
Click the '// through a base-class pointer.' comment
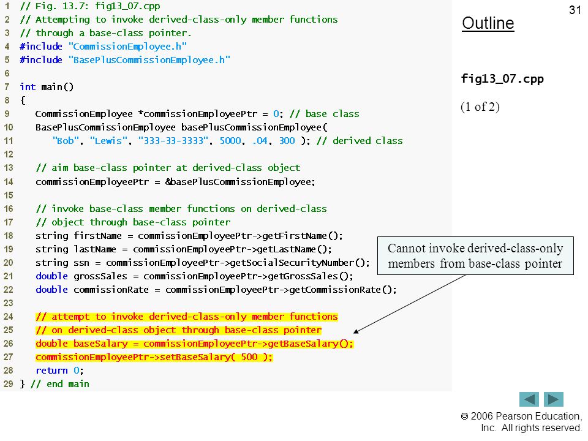(106, 33)
